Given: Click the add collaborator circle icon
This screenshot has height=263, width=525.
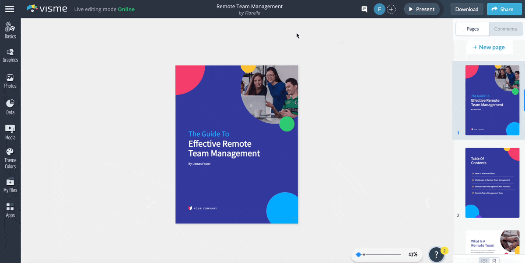Looking at the screenshot, I should [391, 9].
